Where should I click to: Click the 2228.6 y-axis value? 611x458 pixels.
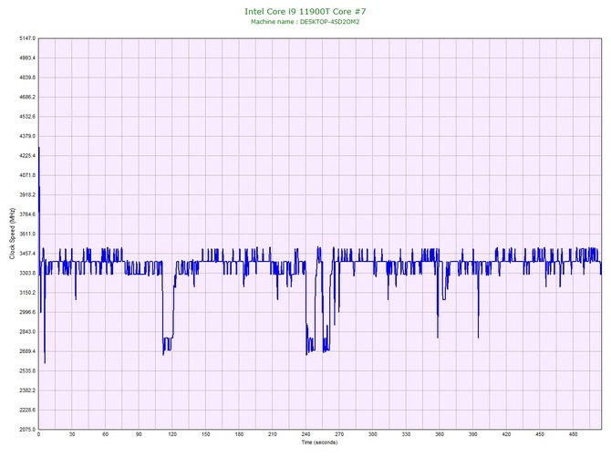tap(27, 410)
